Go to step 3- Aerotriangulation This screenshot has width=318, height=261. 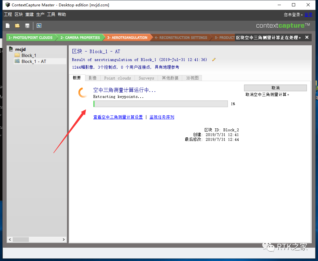click(x=127, y=38)
